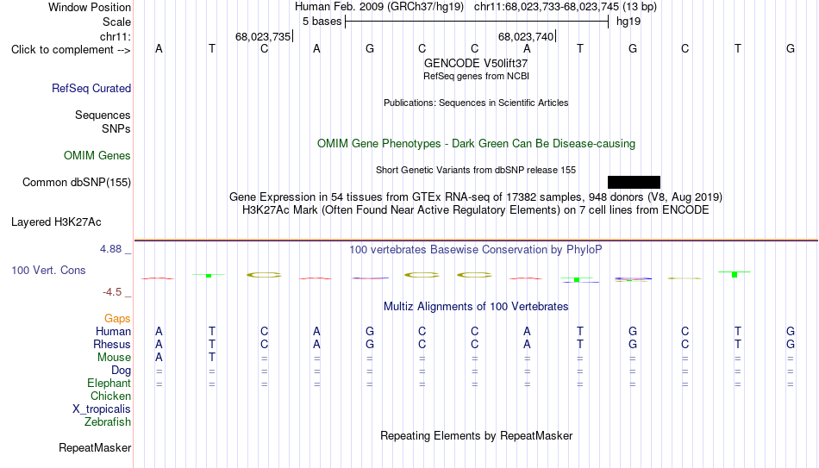
Task: Click the Chicken species label
Action: (x=110, y=396)
